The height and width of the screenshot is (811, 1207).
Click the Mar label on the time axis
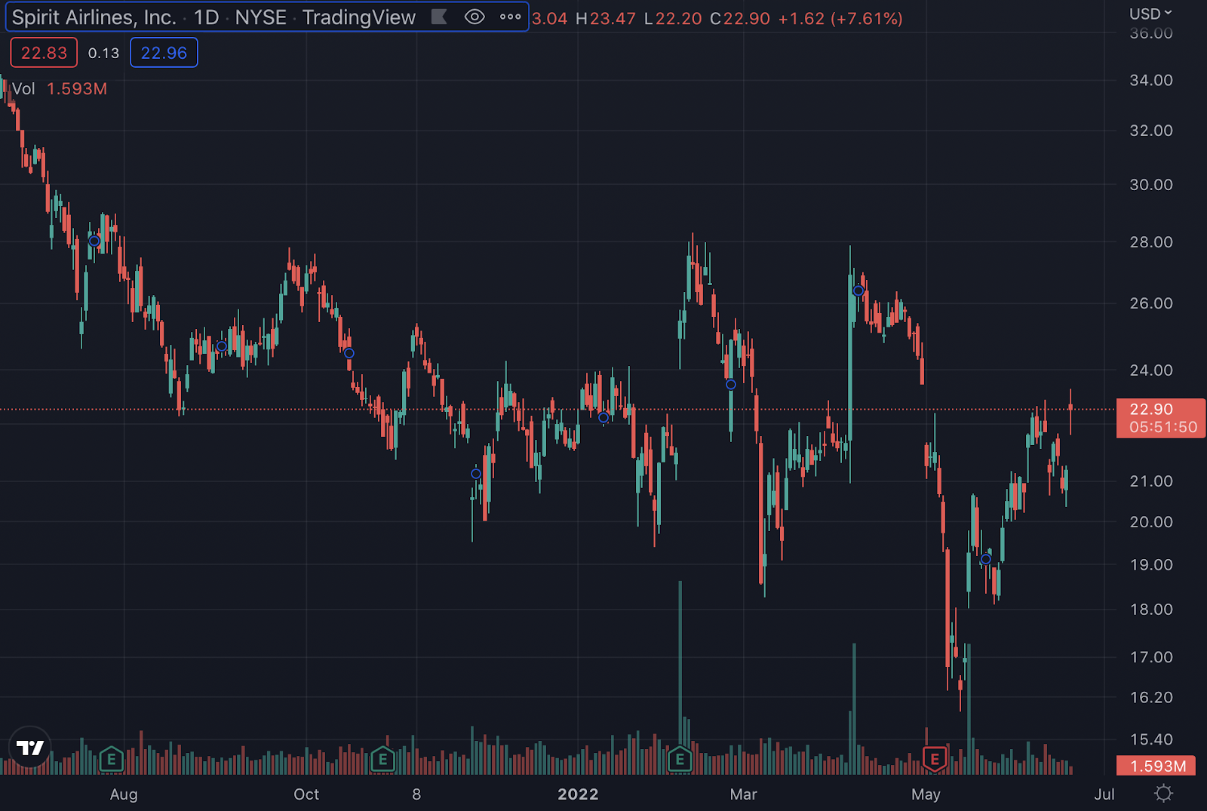[743, 794]
